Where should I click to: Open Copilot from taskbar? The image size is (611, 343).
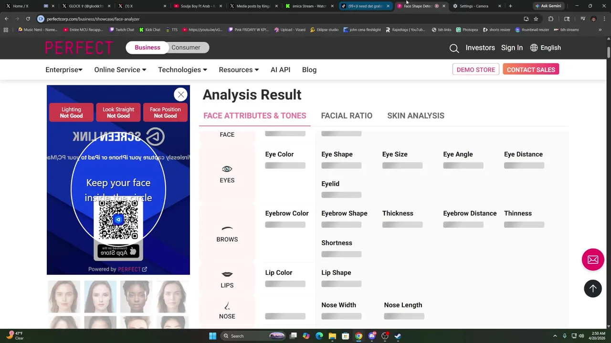tap(306, 336)
